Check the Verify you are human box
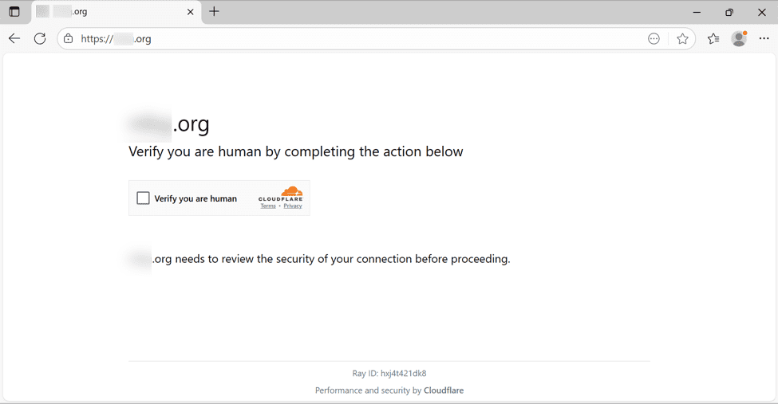Viewport: 778px width, 404px height. click(144, 198)
